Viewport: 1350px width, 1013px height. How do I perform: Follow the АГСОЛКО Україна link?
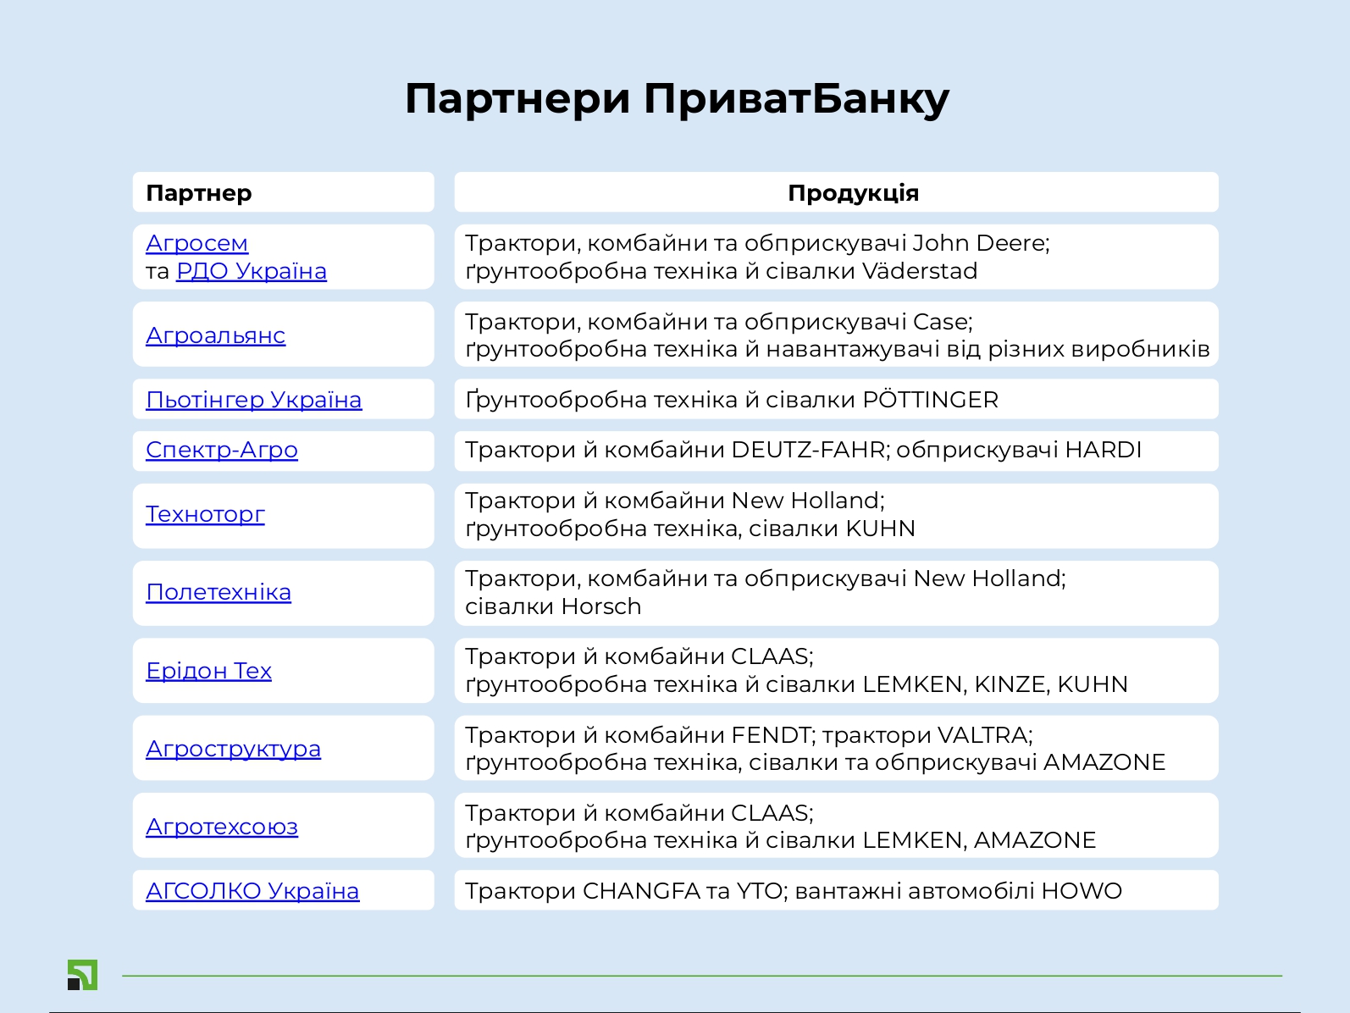252,891
